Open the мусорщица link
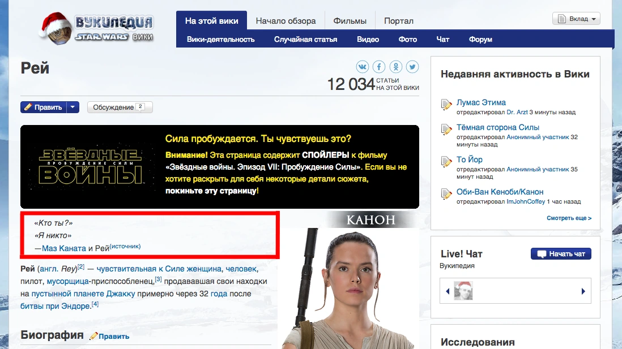The height and width of the screenshot is (349, 622). click(68, 281)
